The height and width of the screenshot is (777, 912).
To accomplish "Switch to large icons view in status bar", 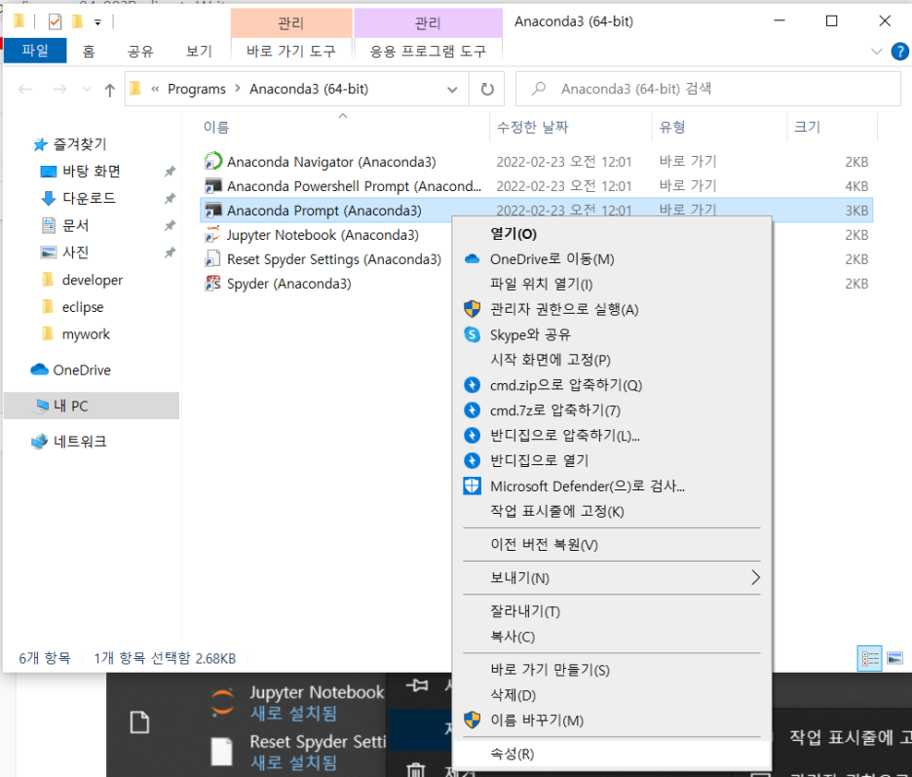I will click(895, 658).
